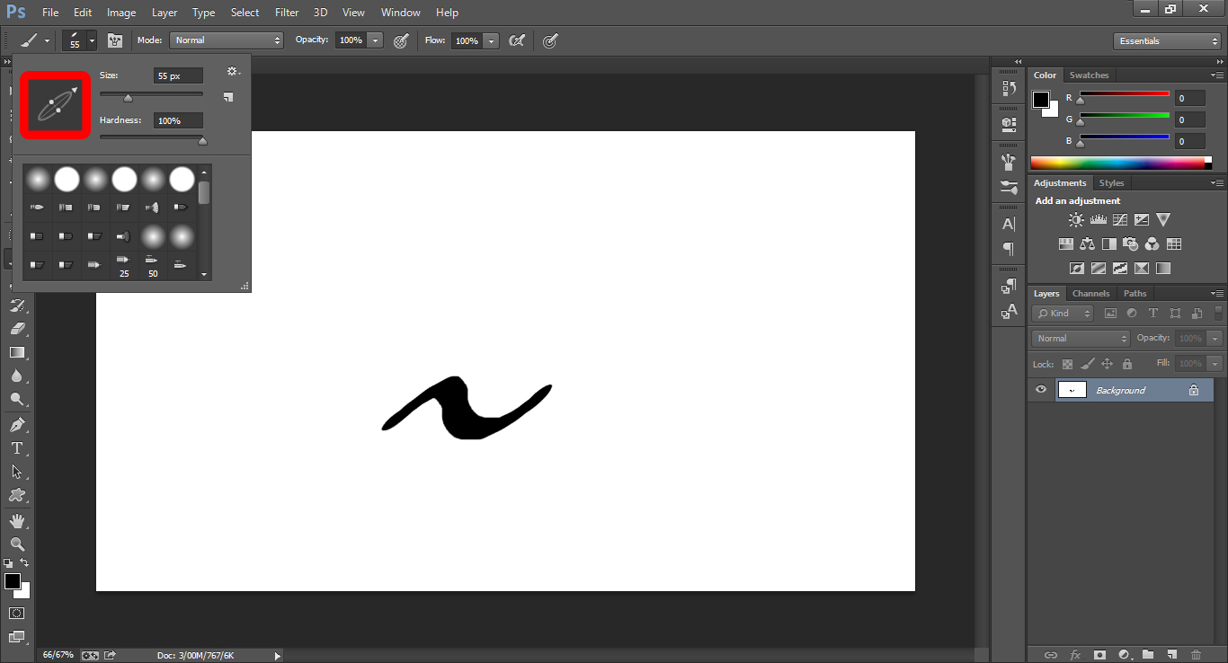Toggle pressure for size control

pos(550,40)
